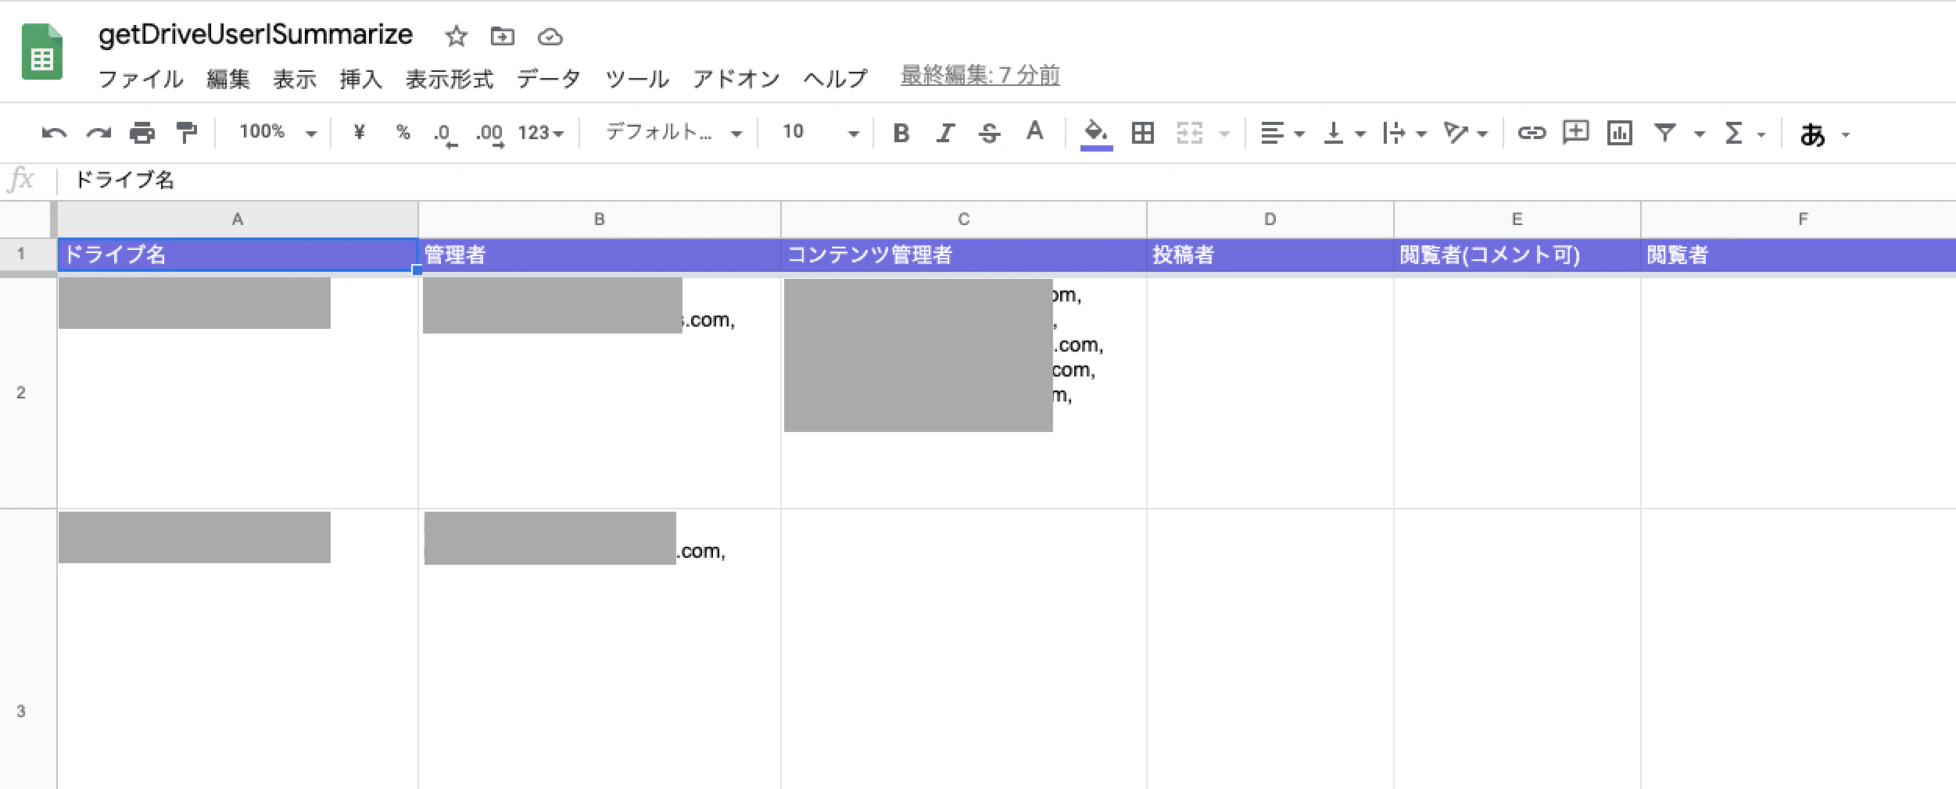1956x789 pixels.
Task: Open the font size 10 dropdown
Action: click(819, 132)
